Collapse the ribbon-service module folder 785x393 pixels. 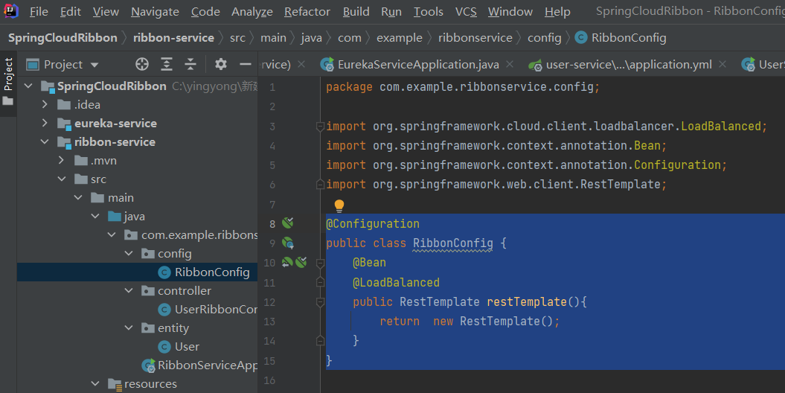(45, 142)
